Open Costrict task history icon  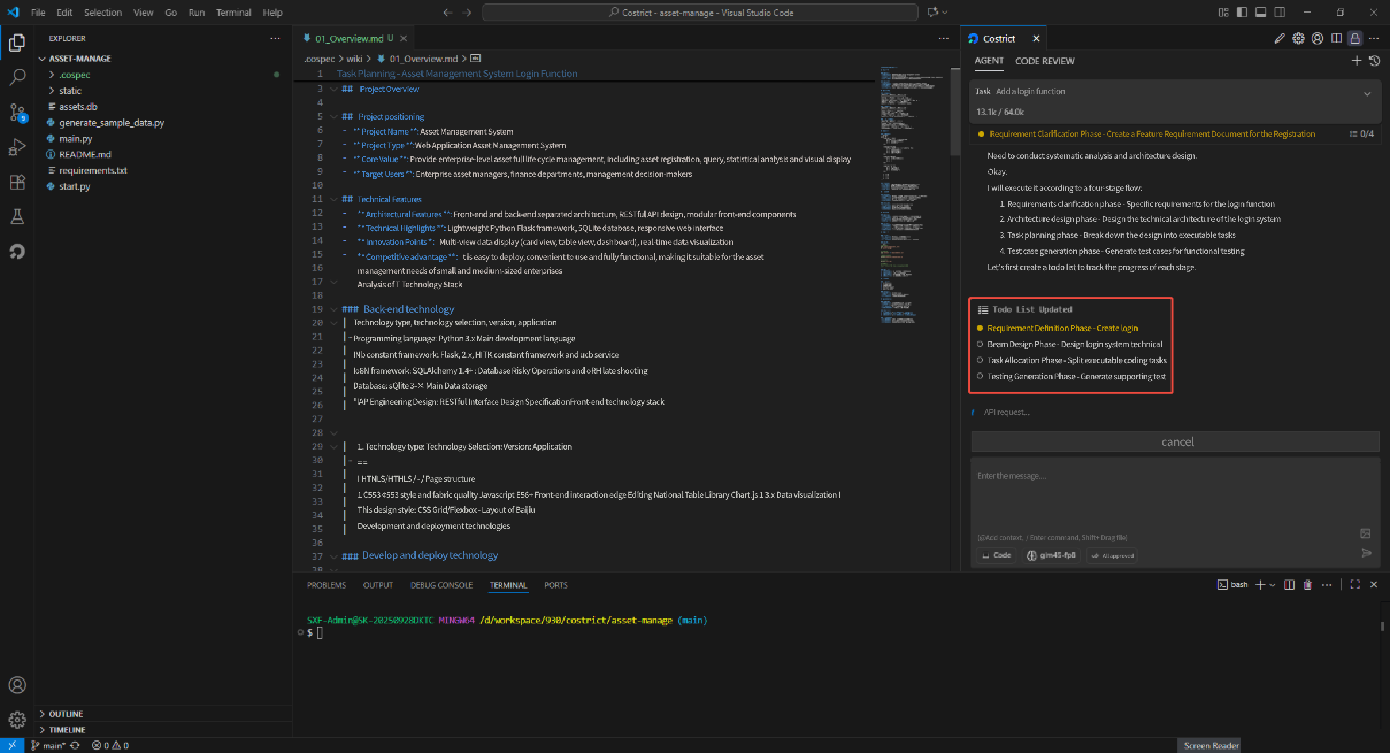(1374, 61)
